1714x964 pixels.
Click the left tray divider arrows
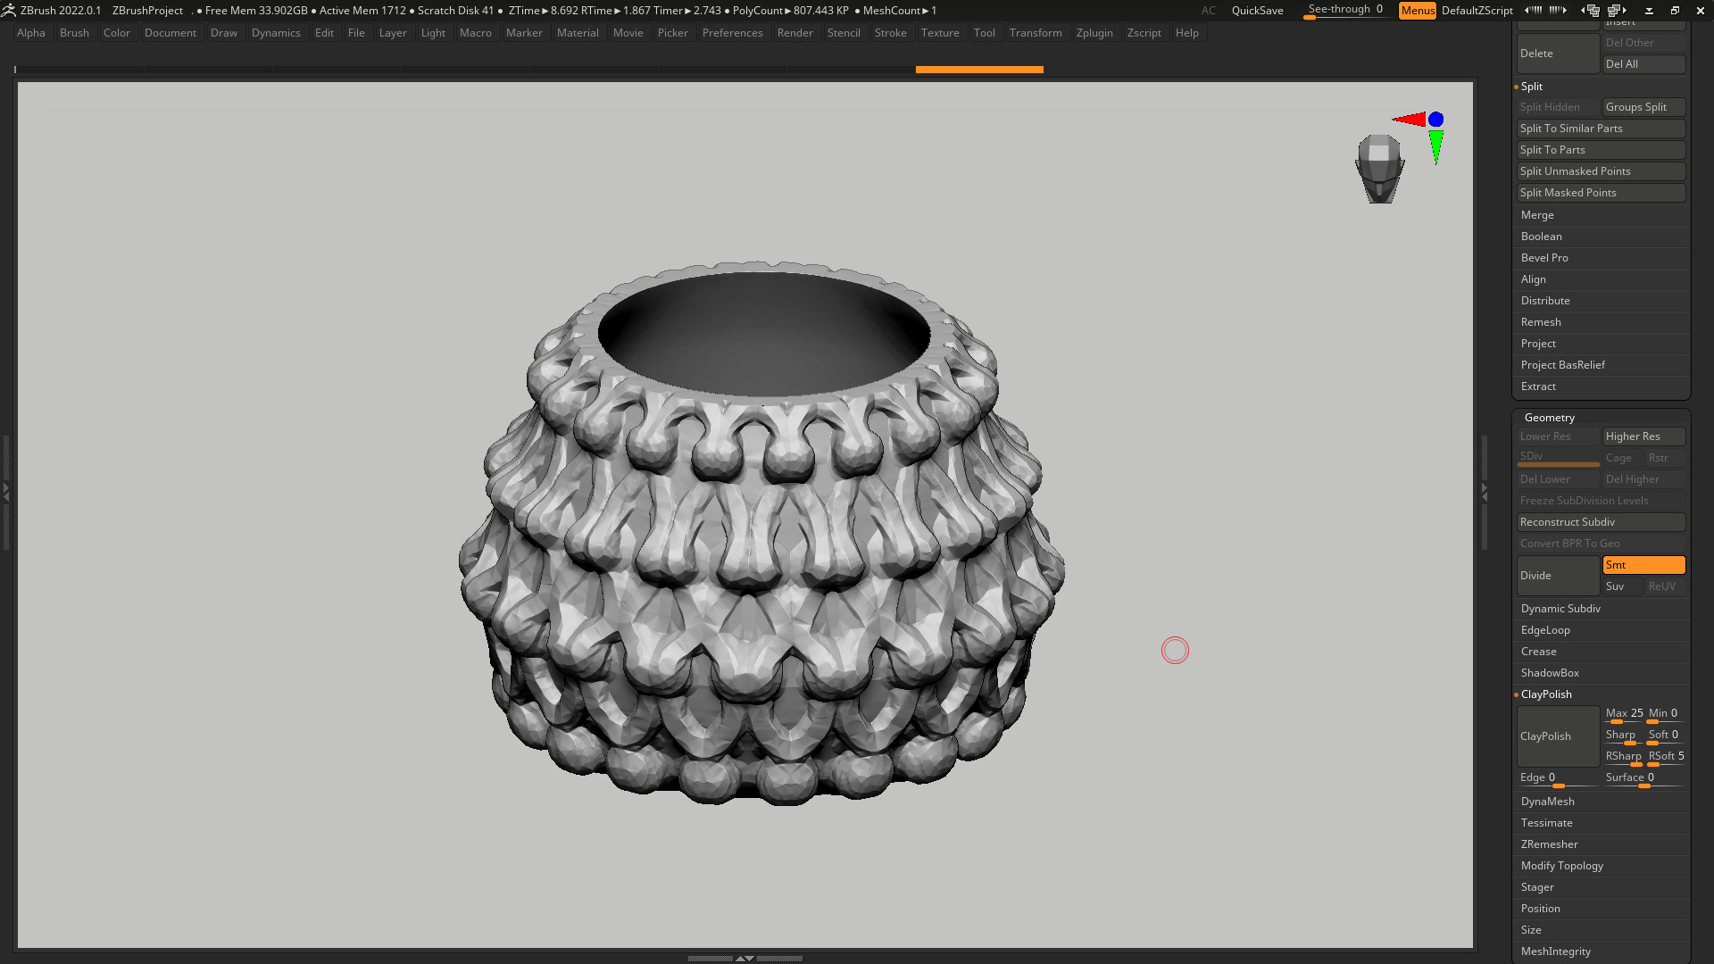(5, 491)
